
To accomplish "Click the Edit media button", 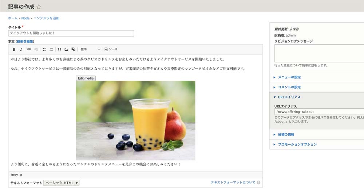I will (x=86, y=78).
